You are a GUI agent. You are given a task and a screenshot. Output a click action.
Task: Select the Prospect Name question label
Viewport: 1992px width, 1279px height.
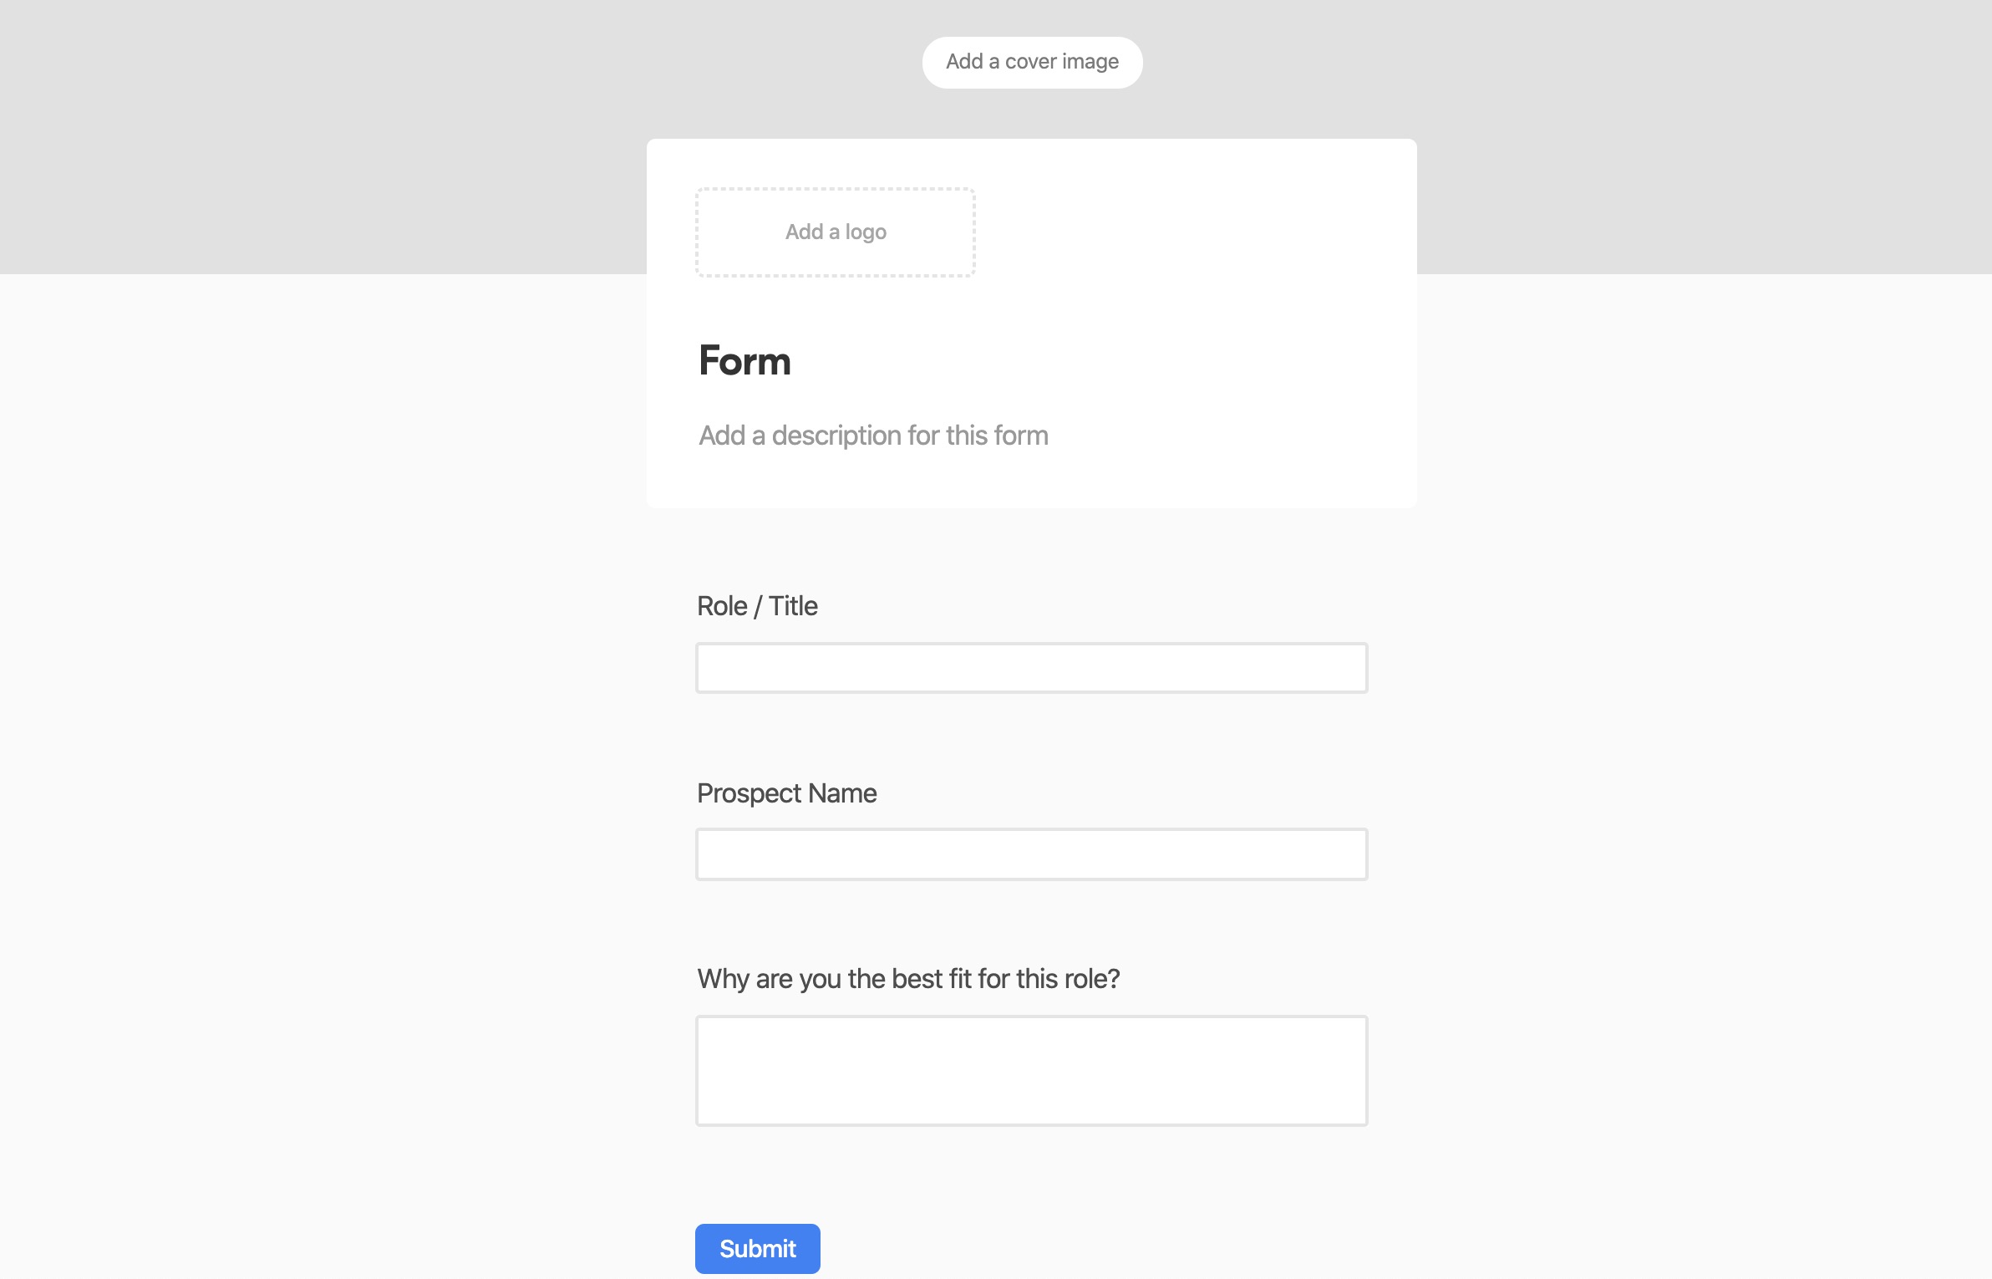click(786, 793)
